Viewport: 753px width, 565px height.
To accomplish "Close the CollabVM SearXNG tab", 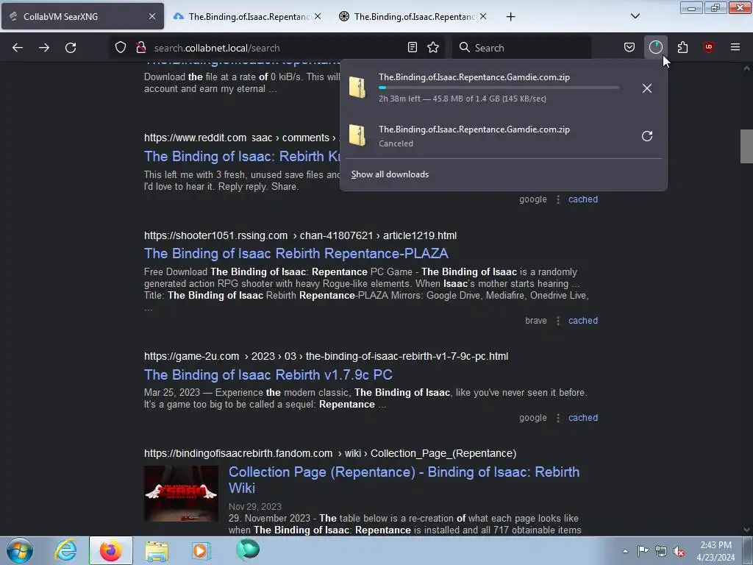I will (x=151, y=16).
